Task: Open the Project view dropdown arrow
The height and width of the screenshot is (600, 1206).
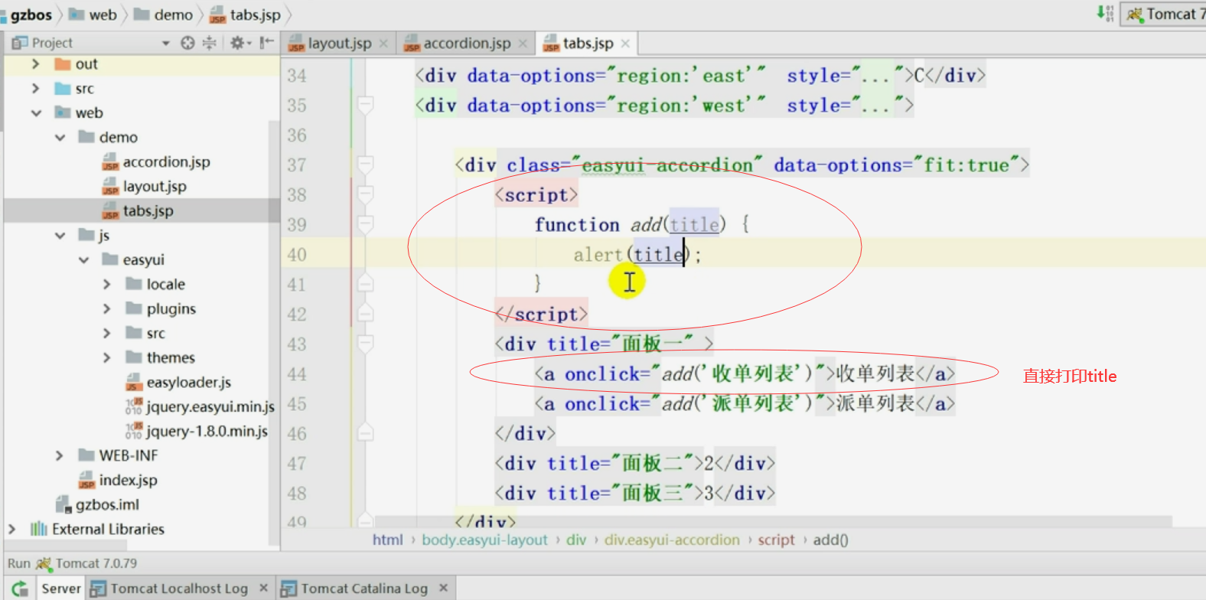Action: [165, 44]
